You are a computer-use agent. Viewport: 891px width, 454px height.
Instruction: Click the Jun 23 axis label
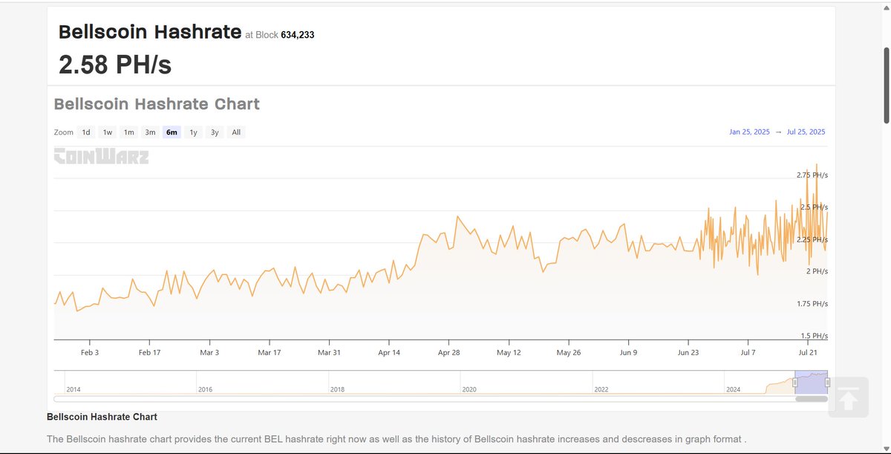pos(688,352)
